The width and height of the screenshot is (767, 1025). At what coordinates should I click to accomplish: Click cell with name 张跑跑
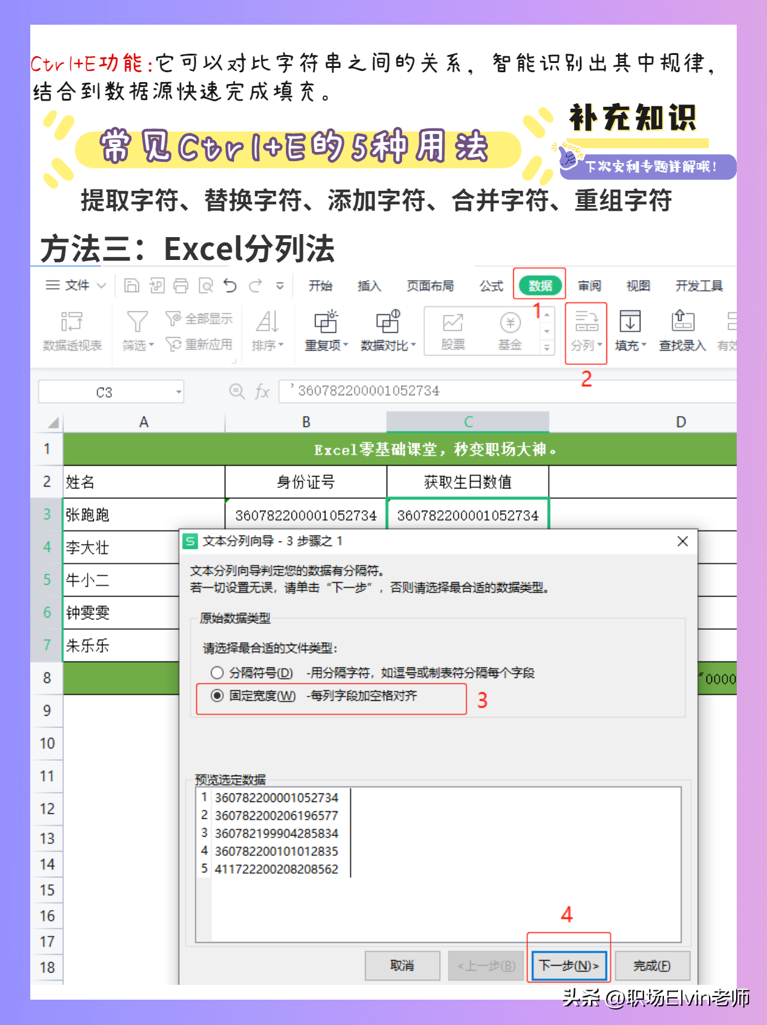pyautogui.click(x=144, y=515)
